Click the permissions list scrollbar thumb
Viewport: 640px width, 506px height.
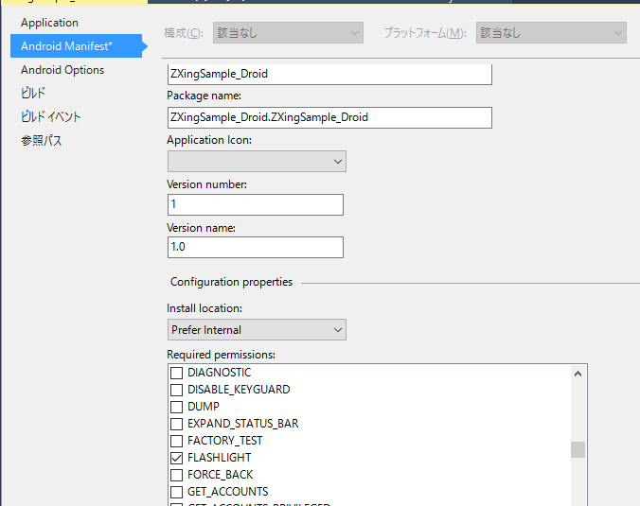coord(578,450)
